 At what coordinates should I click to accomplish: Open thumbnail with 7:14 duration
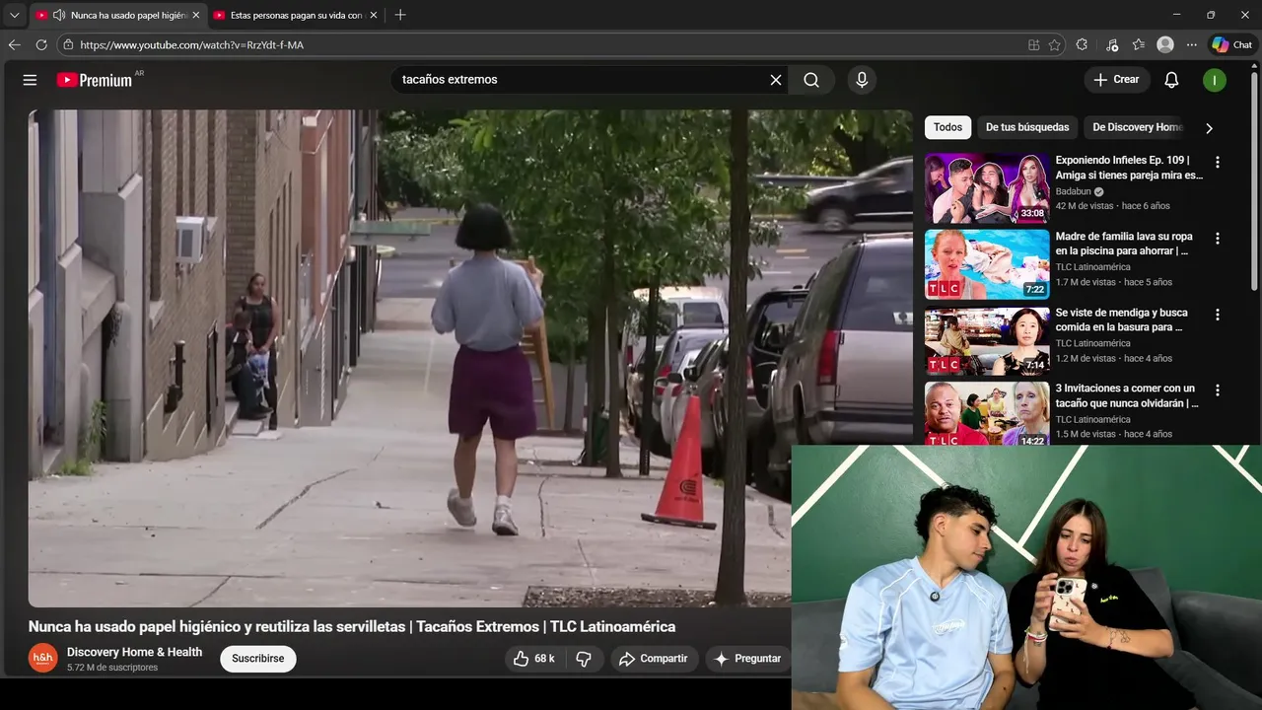[987, 340]
